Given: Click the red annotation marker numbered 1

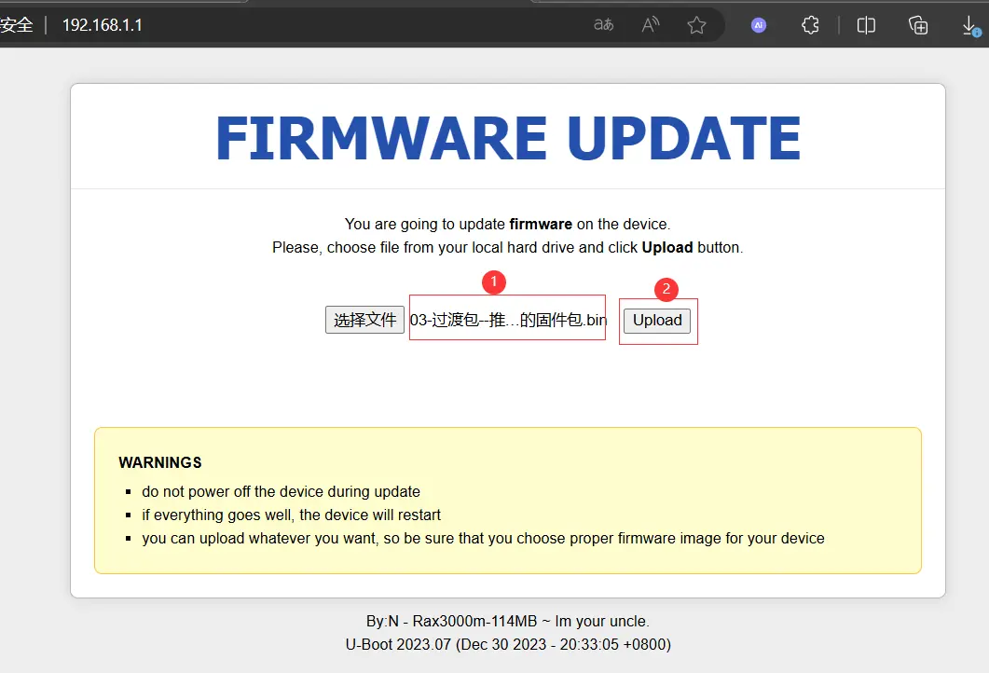Looking at the screenshot, I should 493,280.
